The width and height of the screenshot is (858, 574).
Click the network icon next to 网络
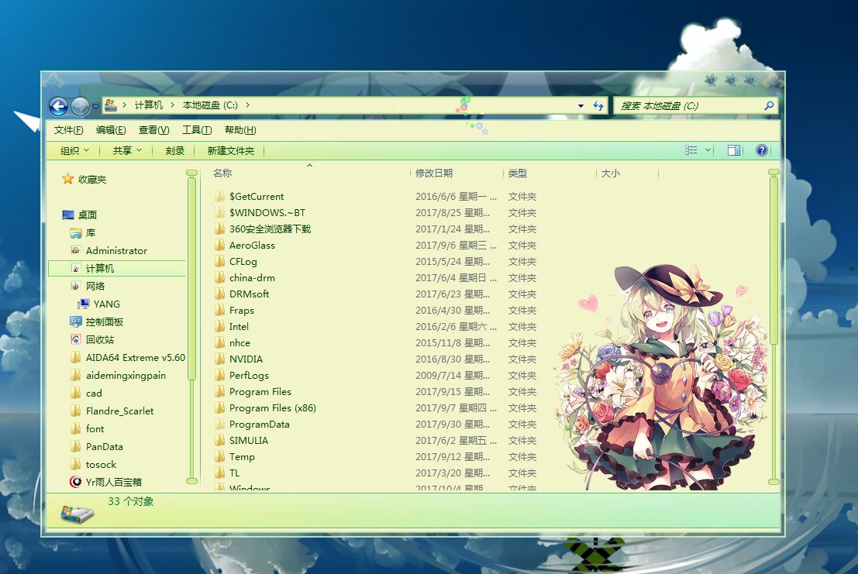pos(76,286)
